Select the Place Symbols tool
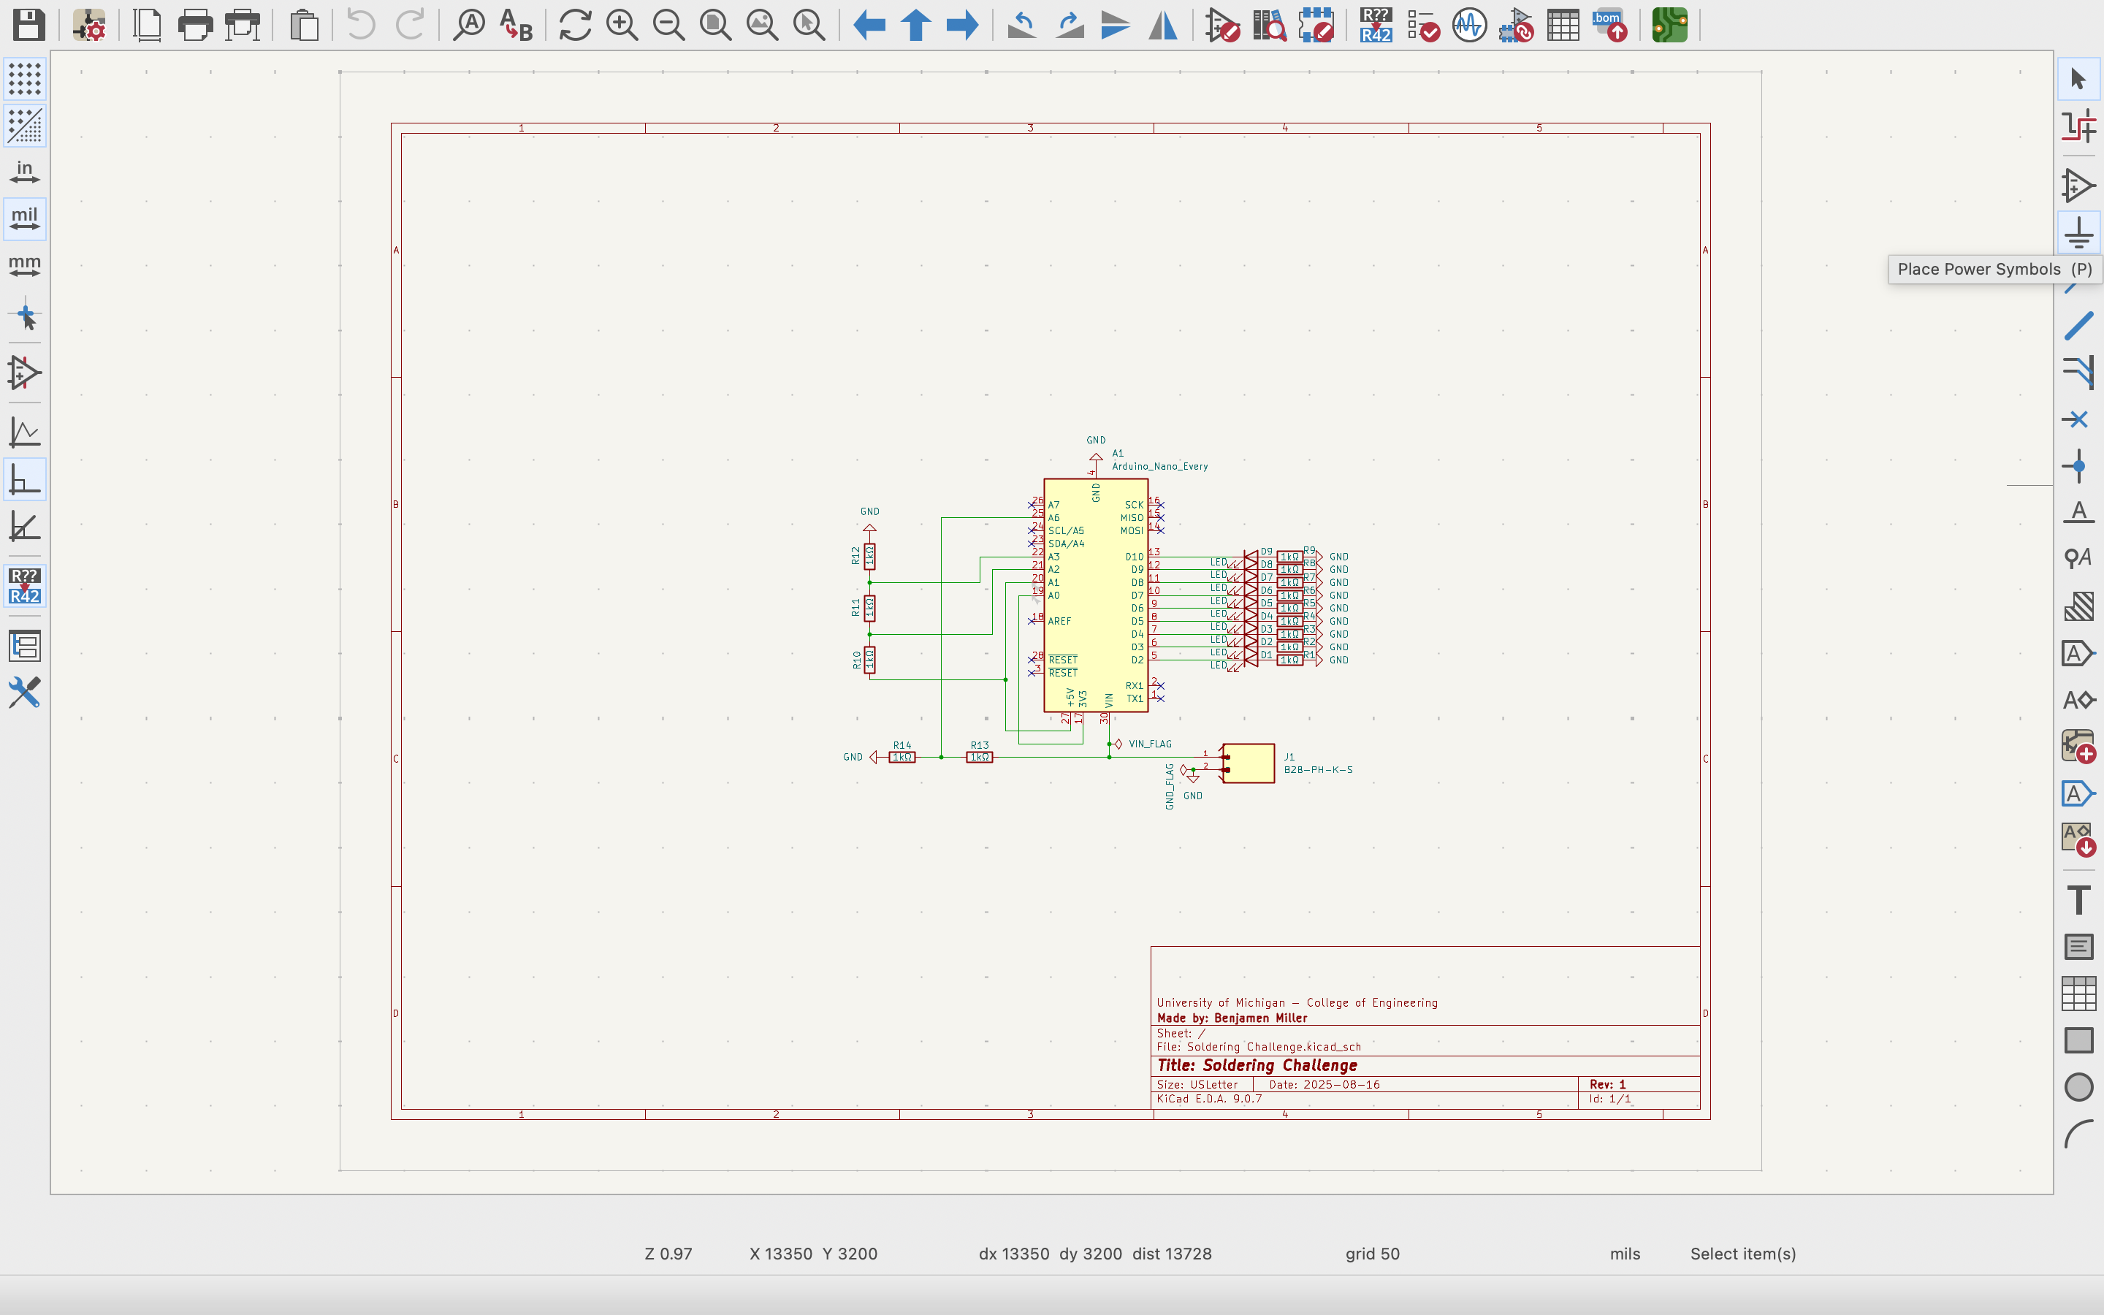The image size is (2104, 1315). (x=2078, y=186)
